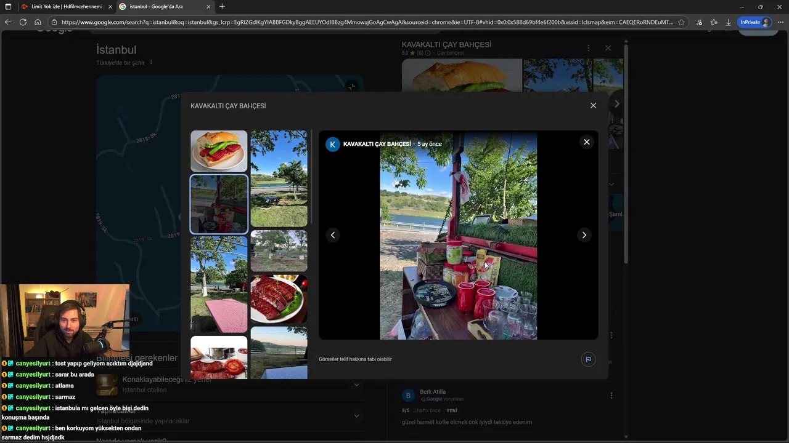Click the InPrivate profile button
Image resolution: width=789 pixels, height=443 pixels.
click(755, 22)
